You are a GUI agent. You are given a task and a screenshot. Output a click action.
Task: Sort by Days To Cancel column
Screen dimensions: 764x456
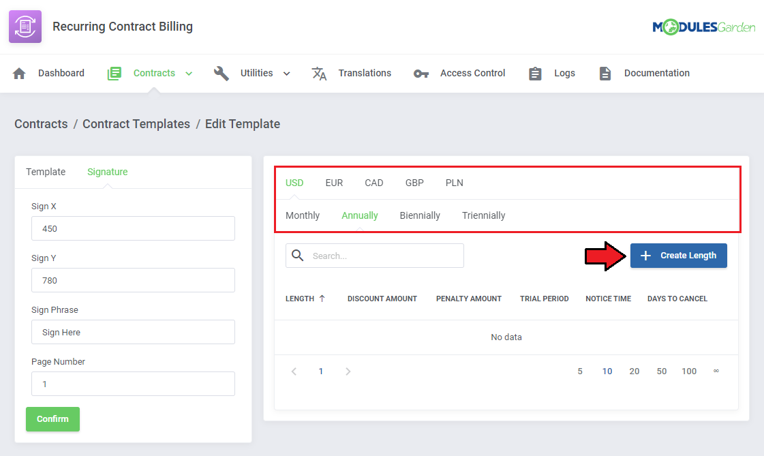(x=677, y=299)
